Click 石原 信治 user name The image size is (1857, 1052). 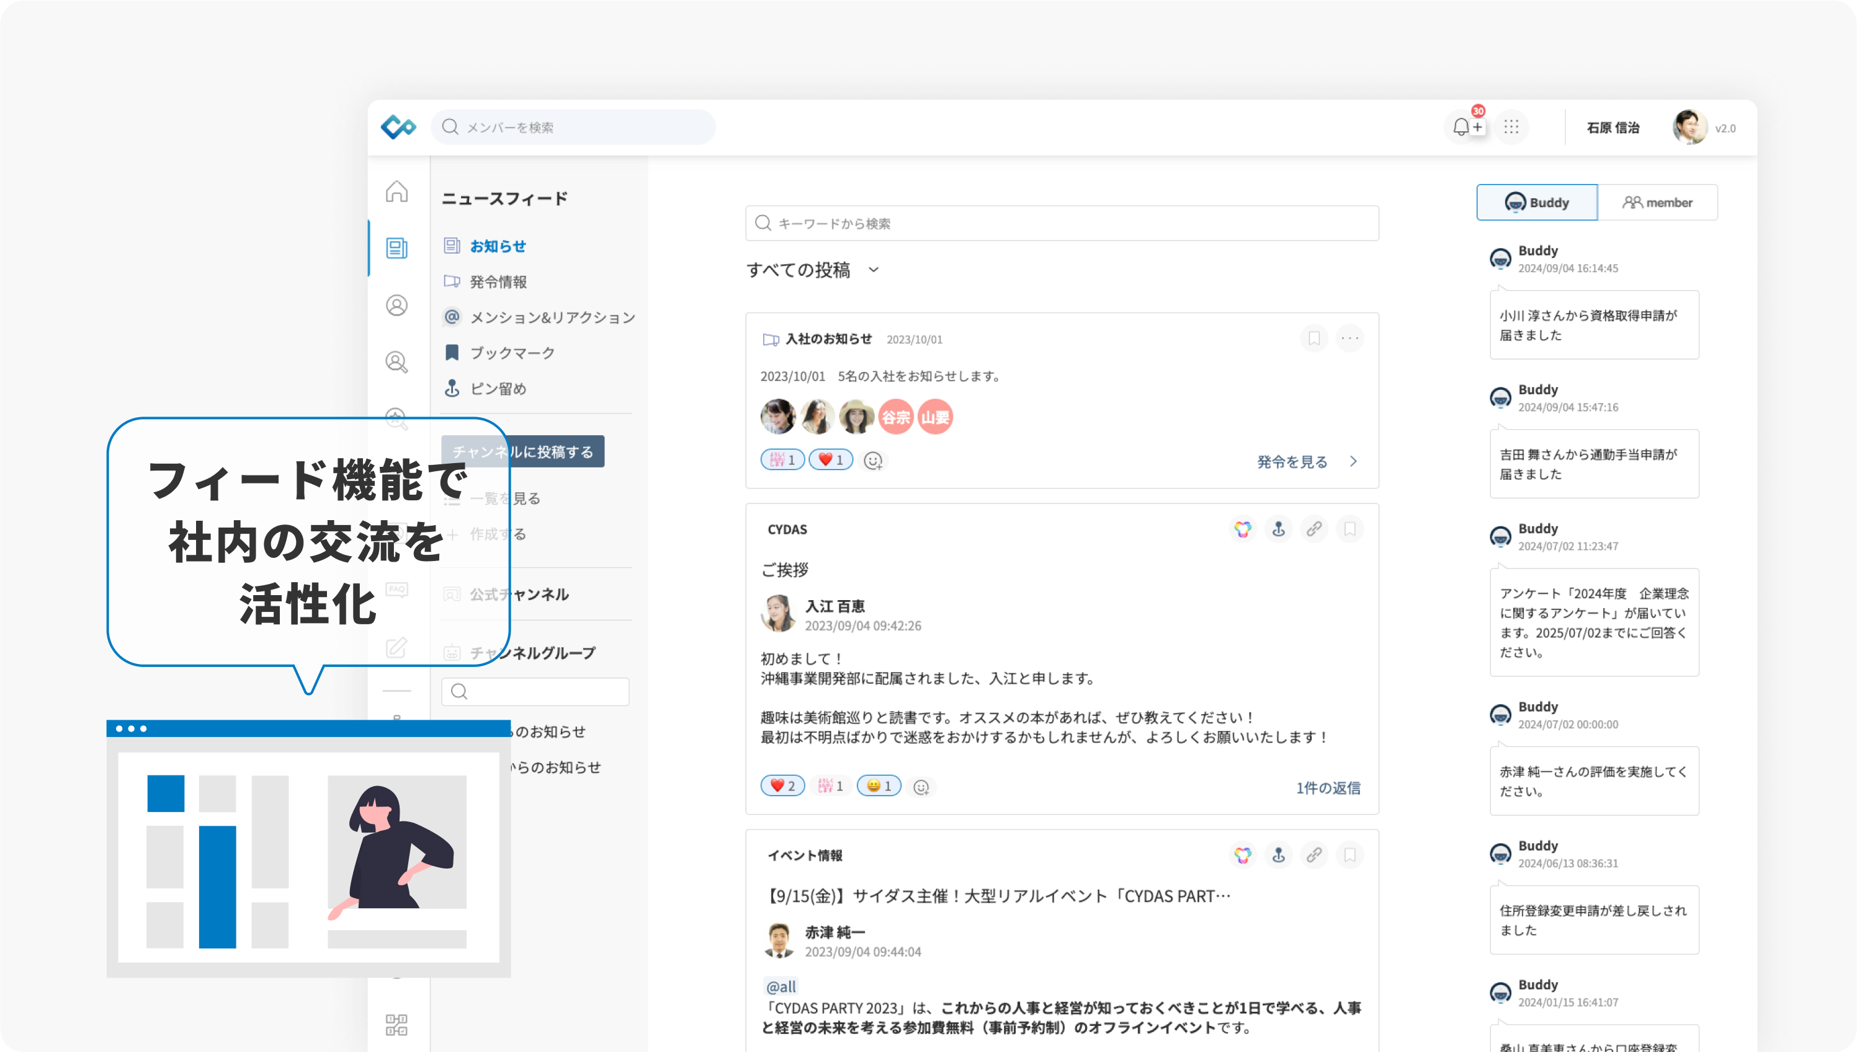pyautogui.click(x=1613, y=128)
